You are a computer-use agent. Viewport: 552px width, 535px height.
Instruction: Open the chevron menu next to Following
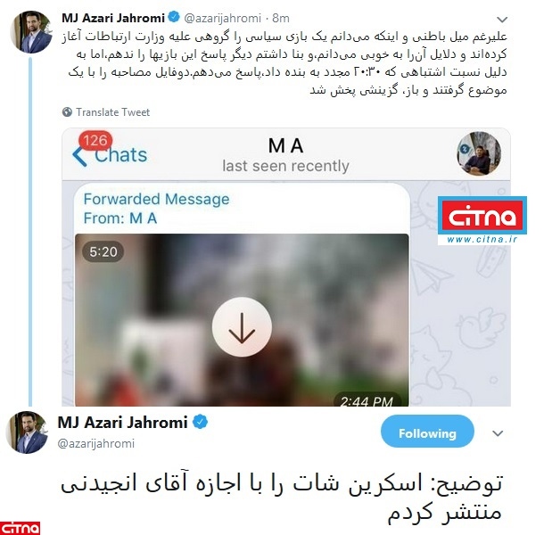(x=498, y=433)
